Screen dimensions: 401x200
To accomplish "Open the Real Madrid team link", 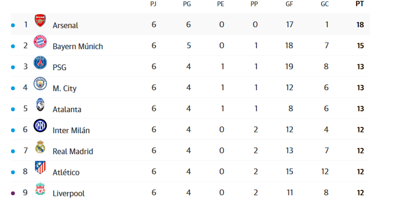I will pyautogui.click(x=73, y=152).
